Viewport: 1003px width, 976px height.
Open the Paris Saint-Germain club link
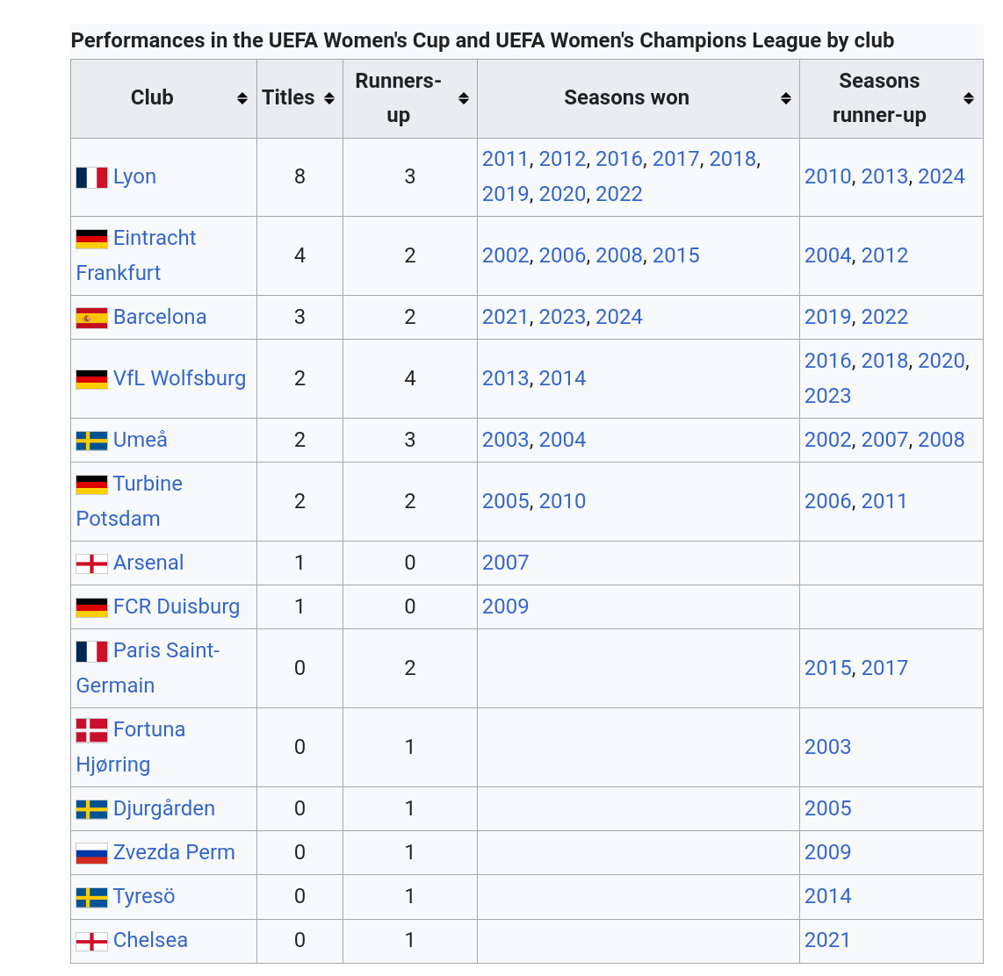(148, 668)
